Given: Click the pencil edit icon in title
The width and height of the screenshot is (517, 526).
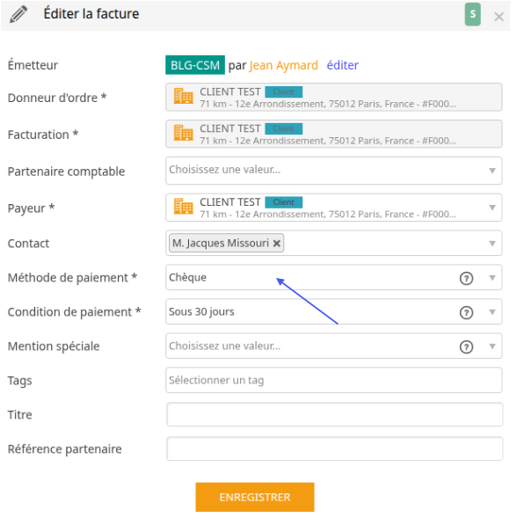Looking at the screenshot, I should coord(18,14).
